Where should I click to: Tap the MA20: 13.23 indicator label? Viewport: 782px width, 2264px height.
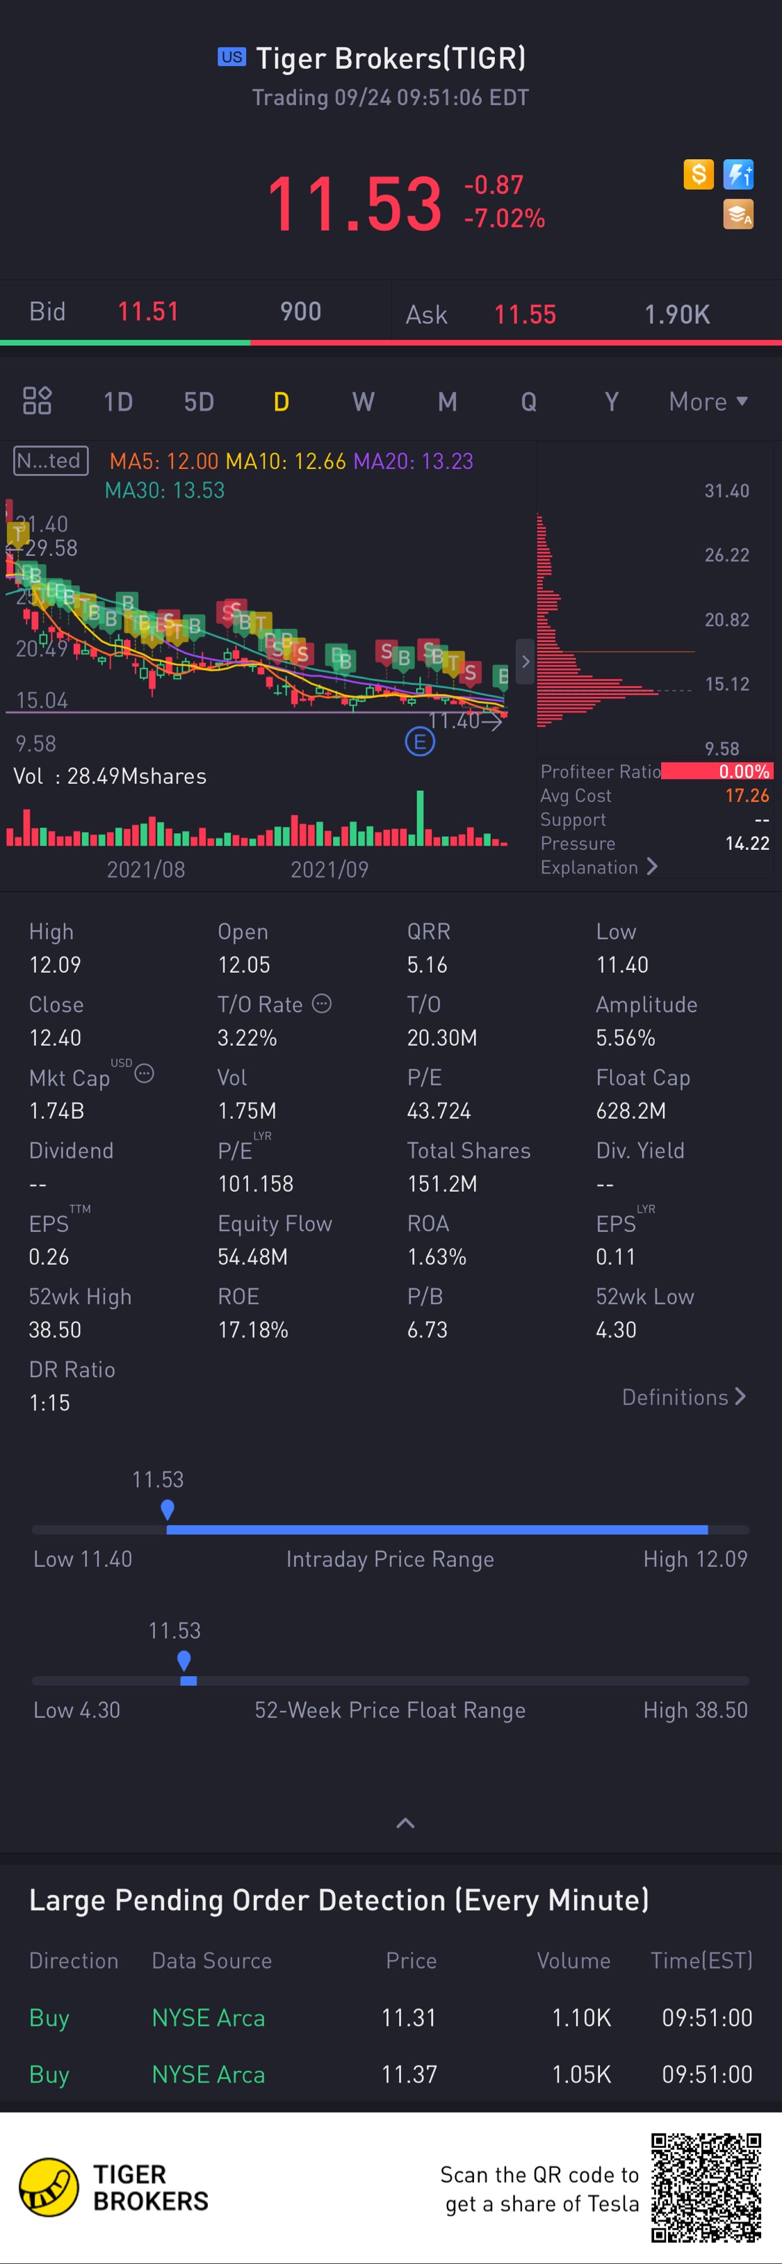(413, 461)
